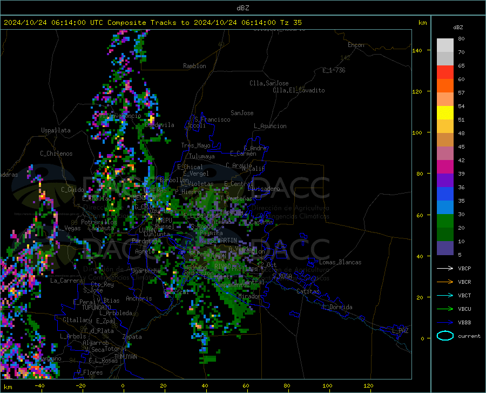Select the royal blue 36 dBZ swatch

click(x=445, y=194)
